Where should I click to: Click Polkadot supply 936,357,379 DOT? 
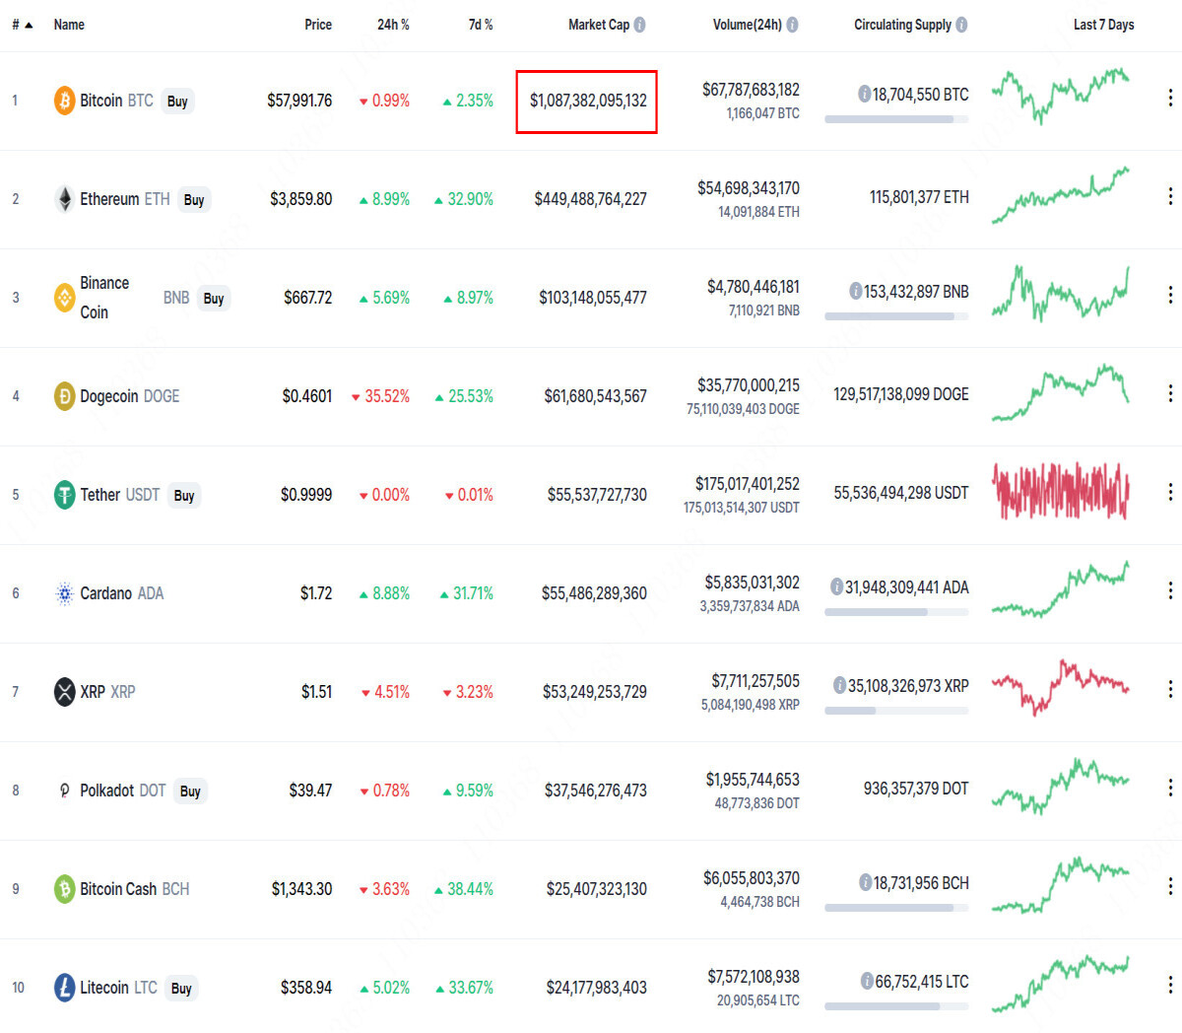pos(916,789)
